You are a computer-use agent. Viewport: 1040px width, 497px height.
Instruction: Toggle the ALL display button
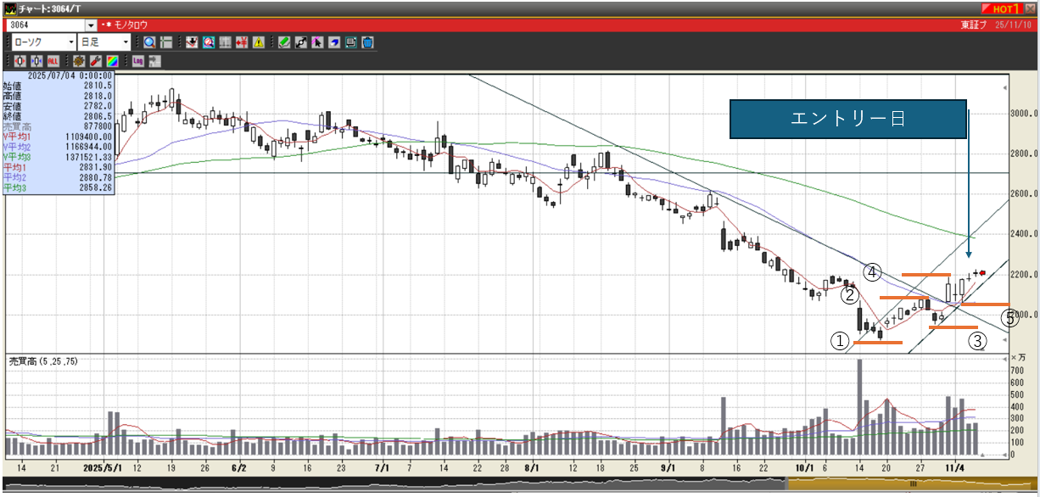tap(53, 61)
